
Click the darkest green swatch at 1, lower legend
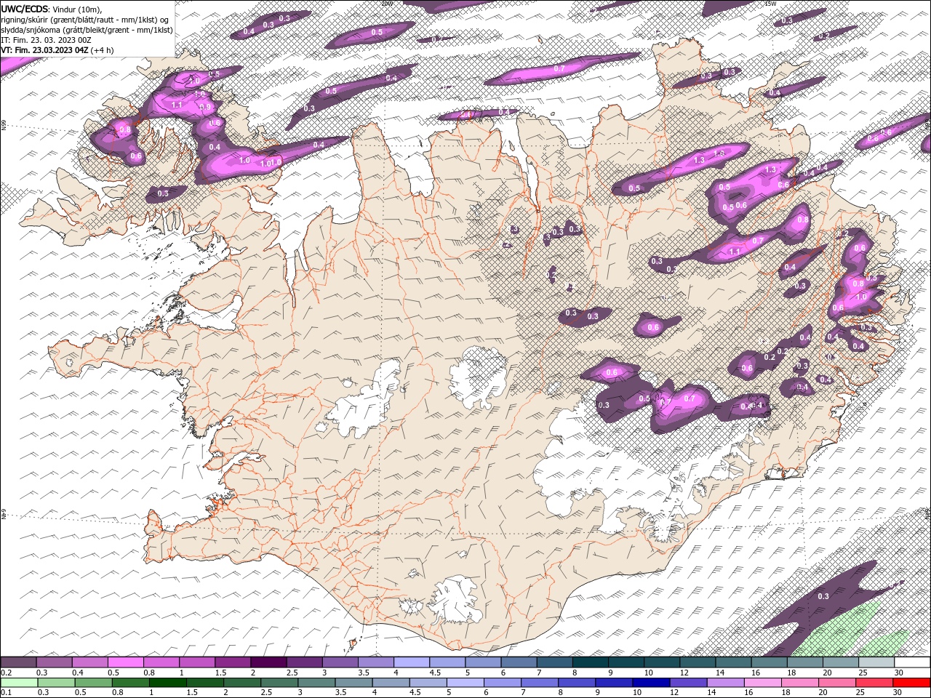[x=168, y=683]
